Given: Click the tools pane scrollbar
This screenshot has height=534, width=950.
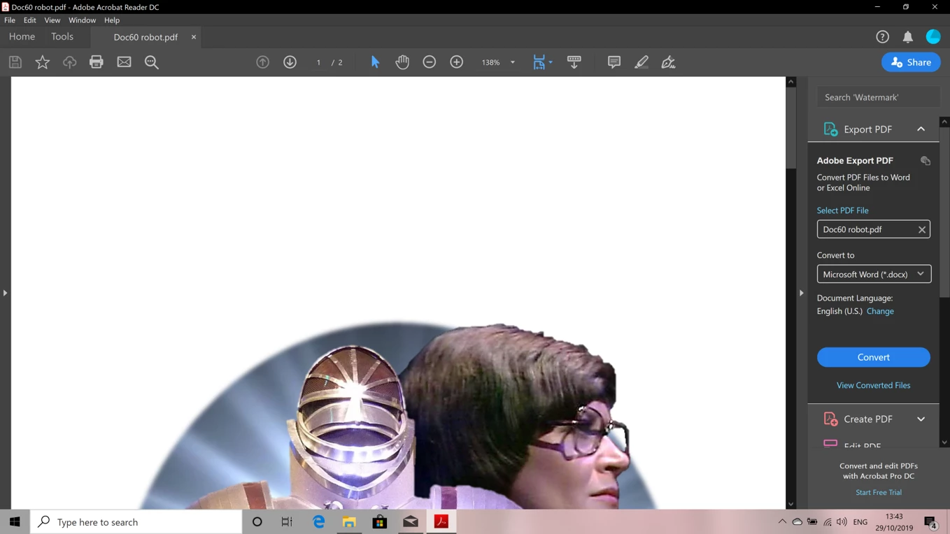Looking at the screenshot, I should click(944, 212).
